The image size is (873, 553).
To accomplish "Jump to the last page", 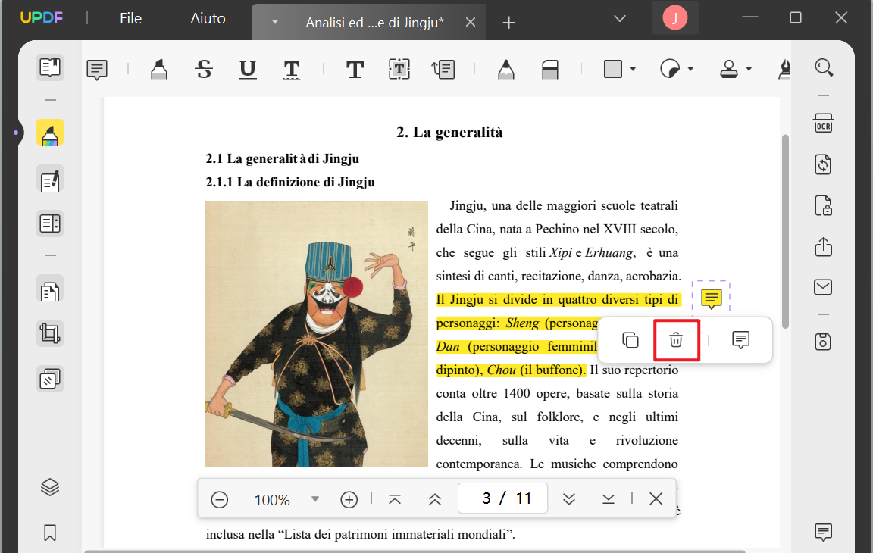I will click(608, 499).
